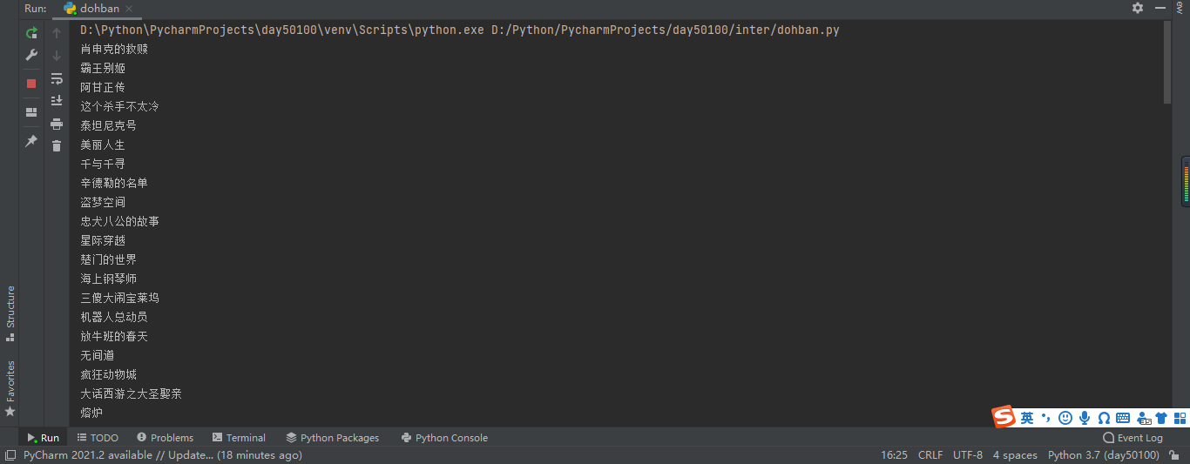Open the Sogou user account icon

point(1142,418)
